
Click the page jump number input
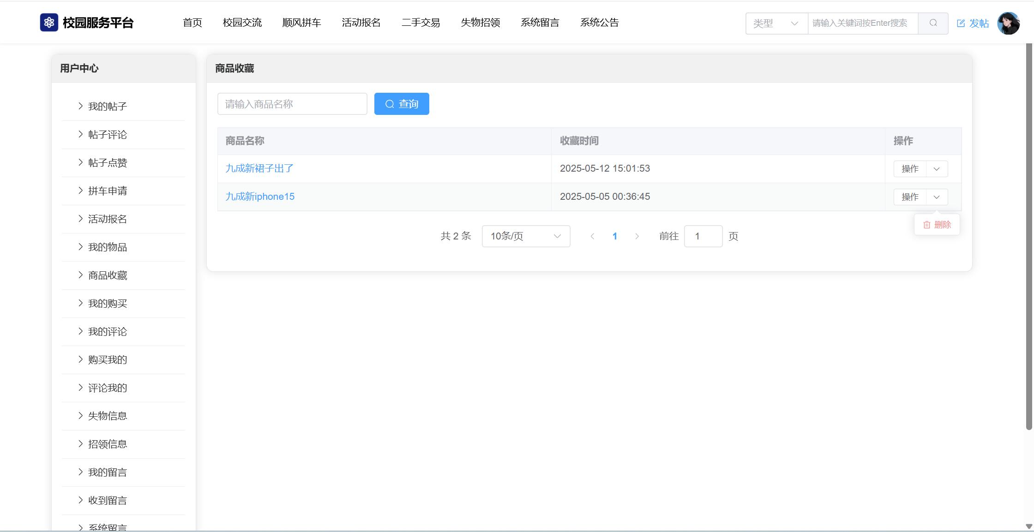tap(703, 236)
